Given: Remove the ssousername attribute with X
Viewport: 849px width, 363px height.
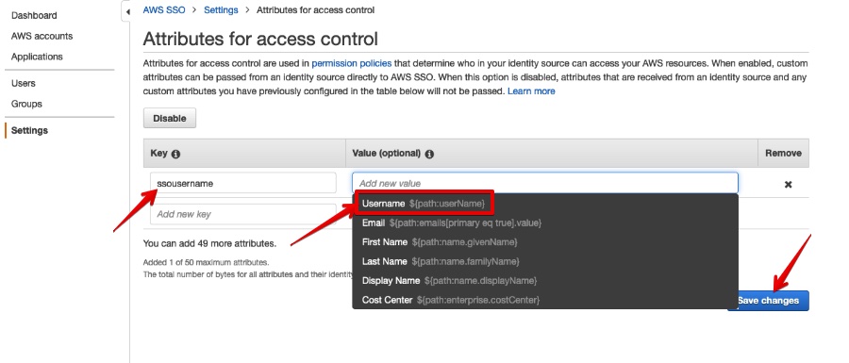Looking at the screenshot, I should [x=788, y=185].
